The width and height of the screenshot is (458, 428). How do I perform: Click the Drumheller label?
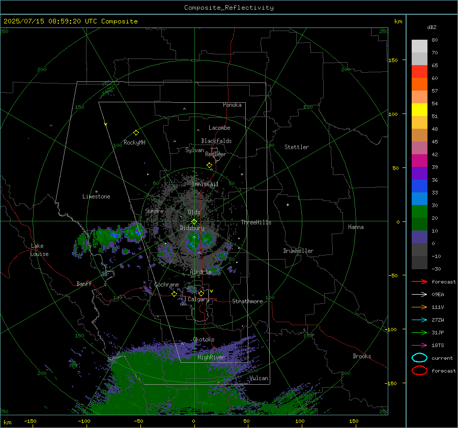[x=298, y=251]
